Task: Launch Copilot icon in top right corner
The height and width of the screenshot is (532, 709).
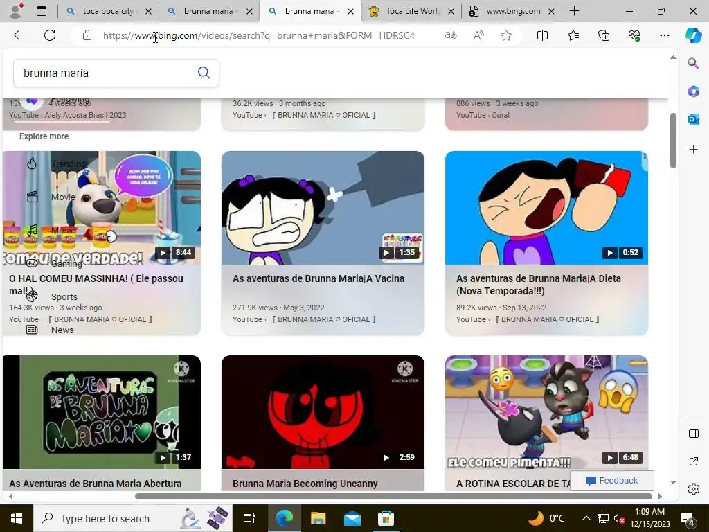Action: [x=693, y=35]
